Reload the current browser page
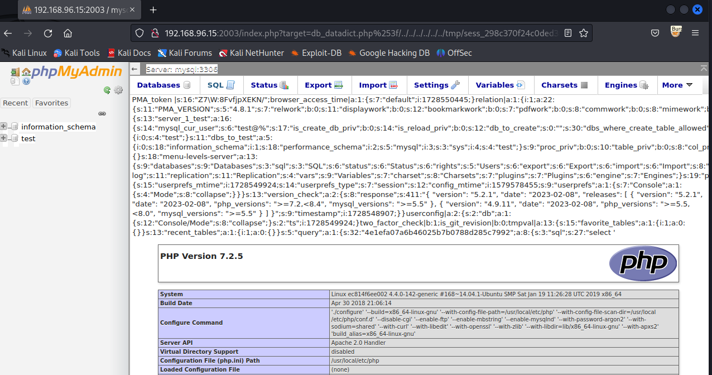This screenshot has height=375, width=712. tap(48, 33)
